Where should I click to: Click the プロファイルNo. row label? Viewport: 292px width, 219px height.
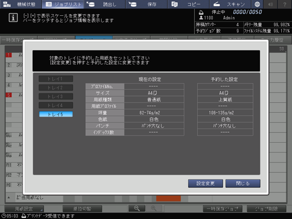[x=105, y=86]
